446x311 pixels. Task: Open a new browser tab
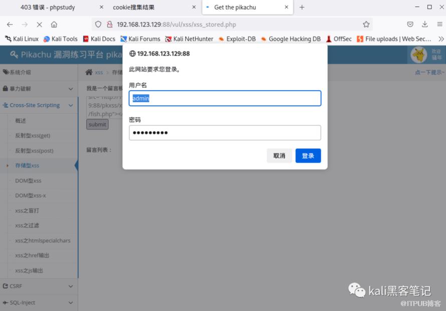coord(302,7)
